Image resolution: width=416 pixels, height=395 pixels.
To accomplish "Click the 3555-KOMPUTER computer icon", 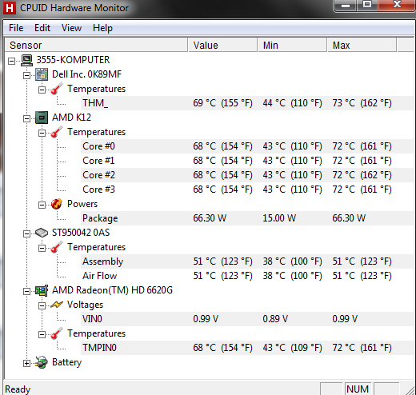I will 26,60.
